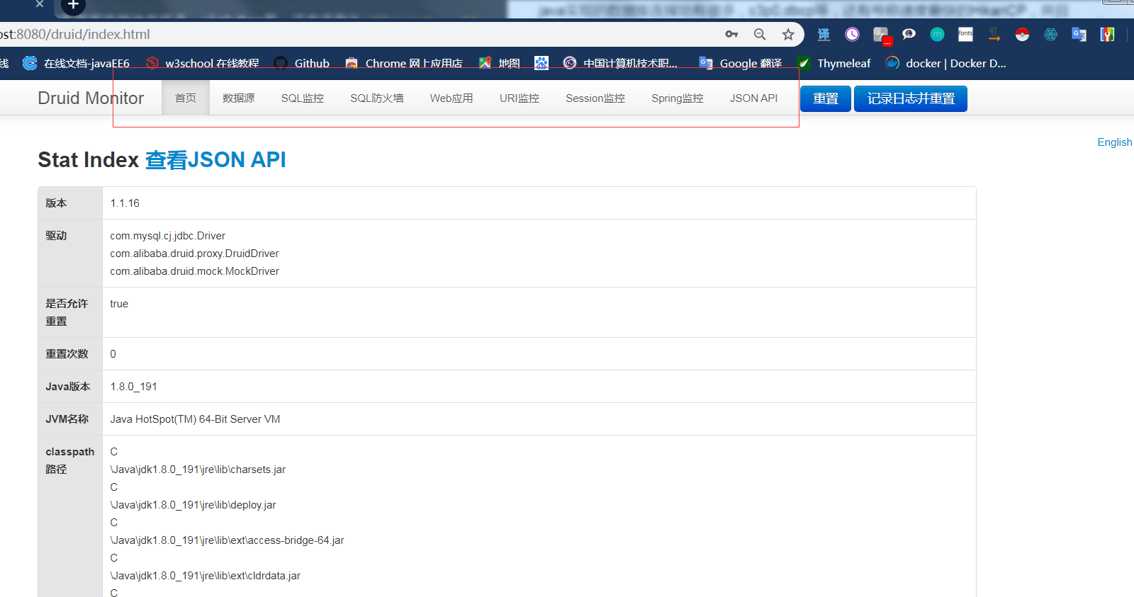This screenshot has width=1134, height=597.
Task: Click the Druid Monitor brand title
Action: [91, 98]
